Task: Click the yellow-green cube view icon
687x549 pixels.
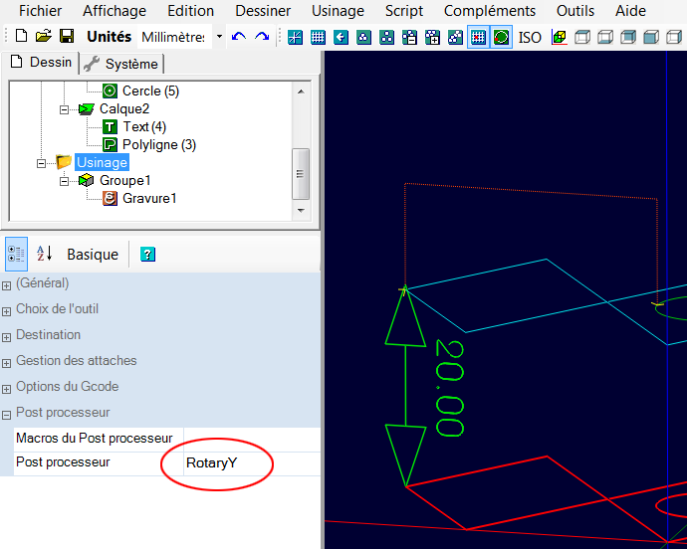Action: tap(560, 37)
